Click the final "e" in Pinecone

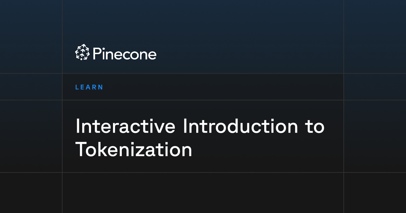pos(152,55)
